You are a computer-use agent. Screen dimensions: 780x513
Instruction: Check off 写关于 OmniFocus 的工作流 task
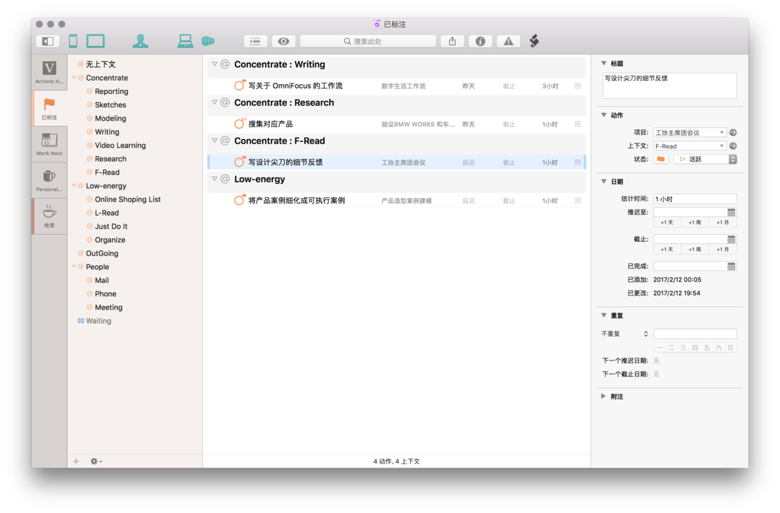click(x=240, y=86)
